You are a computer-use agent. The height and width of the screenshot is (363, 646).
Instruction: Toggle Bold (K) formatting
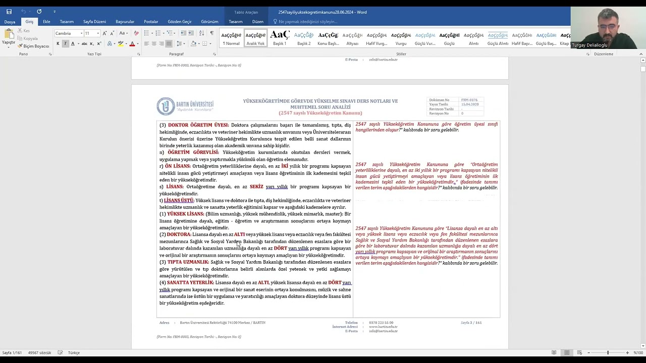pos(58,44)
